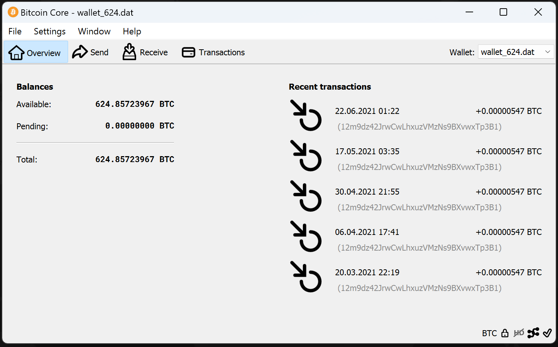Image resolution: width=558 pixels, height=347 pixels.
Task: Select the Overview tab
Action: (36, 52)
